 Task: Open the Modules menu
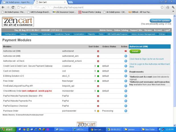(34, 34)
